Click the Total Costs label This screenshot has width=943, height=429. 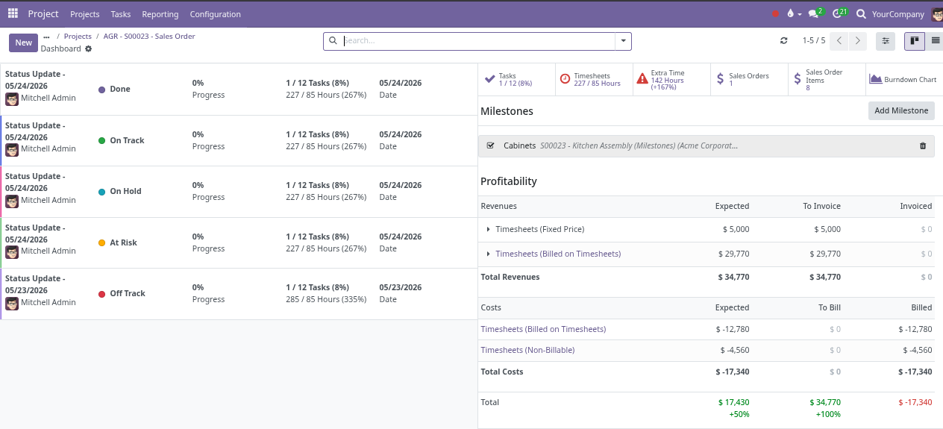[x=501, y=372]
